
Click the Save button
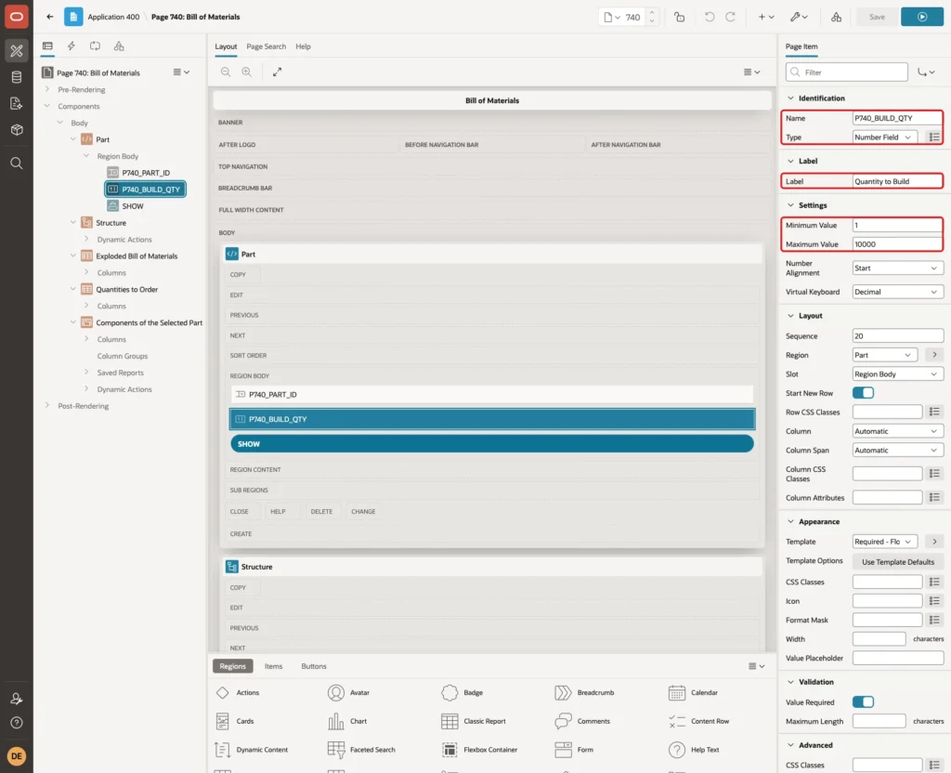[877, 17]
